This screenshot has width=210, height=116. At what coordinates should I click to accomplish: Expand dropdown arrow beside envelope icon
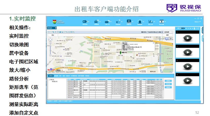click(x=111, y=22)
